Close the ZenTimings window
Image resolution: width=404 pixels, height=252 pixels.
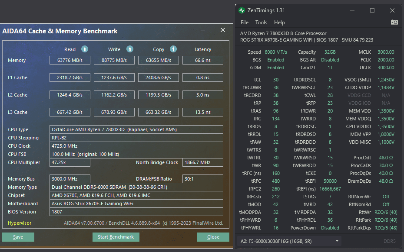pos(392,10)
